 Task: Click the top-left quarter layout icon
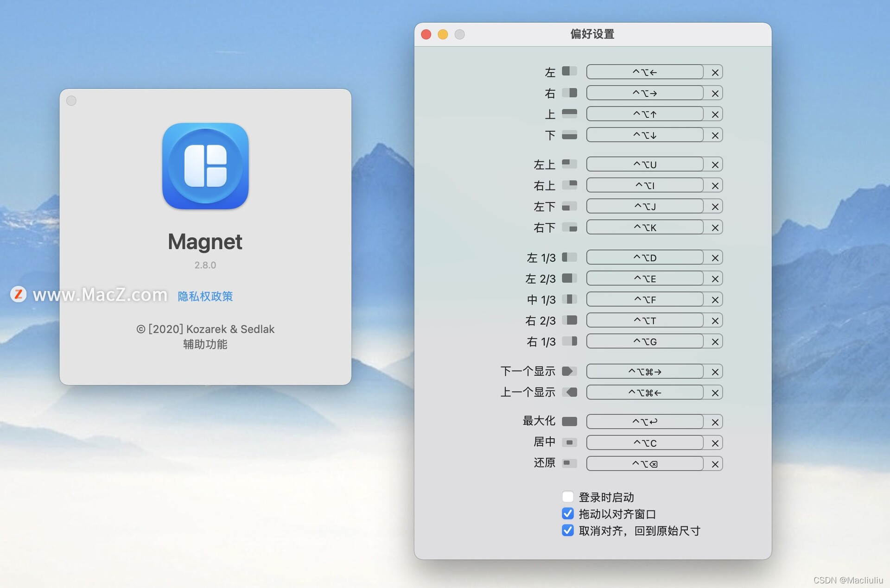[x=569, y=164]
